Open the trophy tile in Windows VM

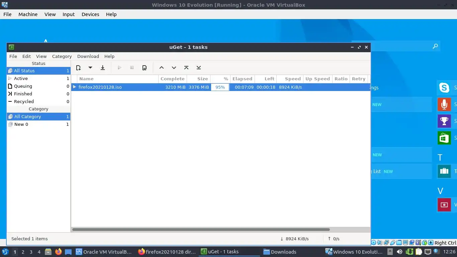[444, 121]
